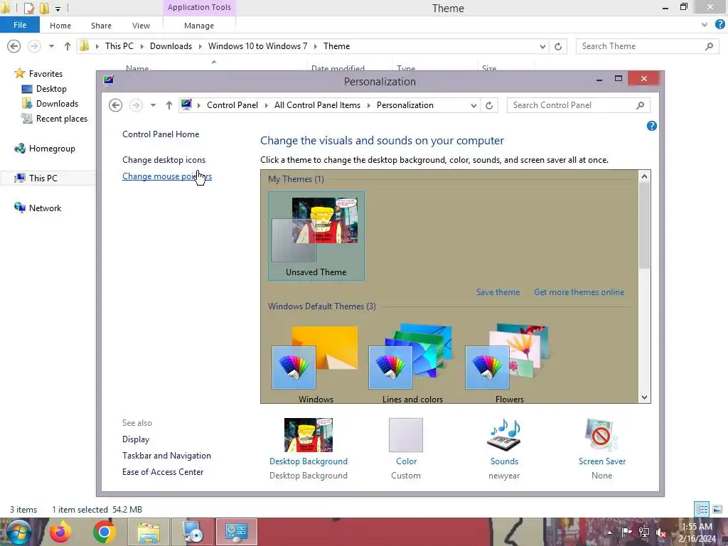Click Control Panel breadcrumb in Personalization
The height and width of the screenshot is (546, 728).
(x=232, y=105)
